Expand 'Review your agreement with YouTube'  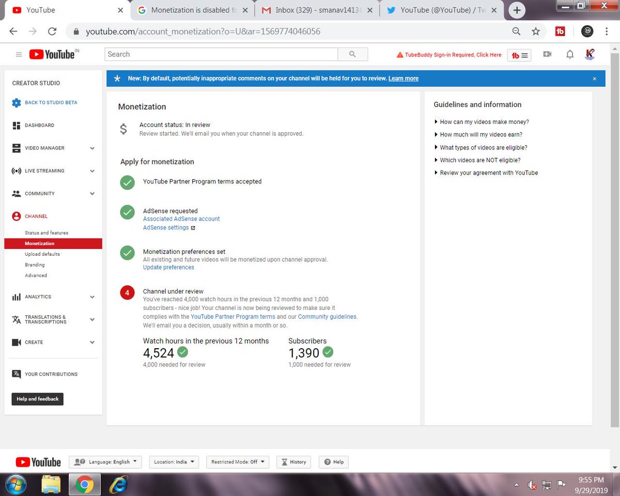tap(489, 173)
